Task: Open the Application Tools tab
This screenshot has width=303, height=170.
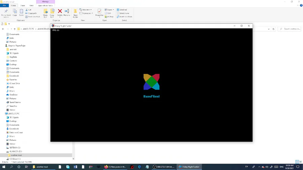Action: [45, 5]
